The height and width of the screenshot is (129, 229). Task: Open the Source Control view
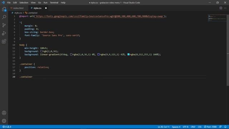coord(4,25)
